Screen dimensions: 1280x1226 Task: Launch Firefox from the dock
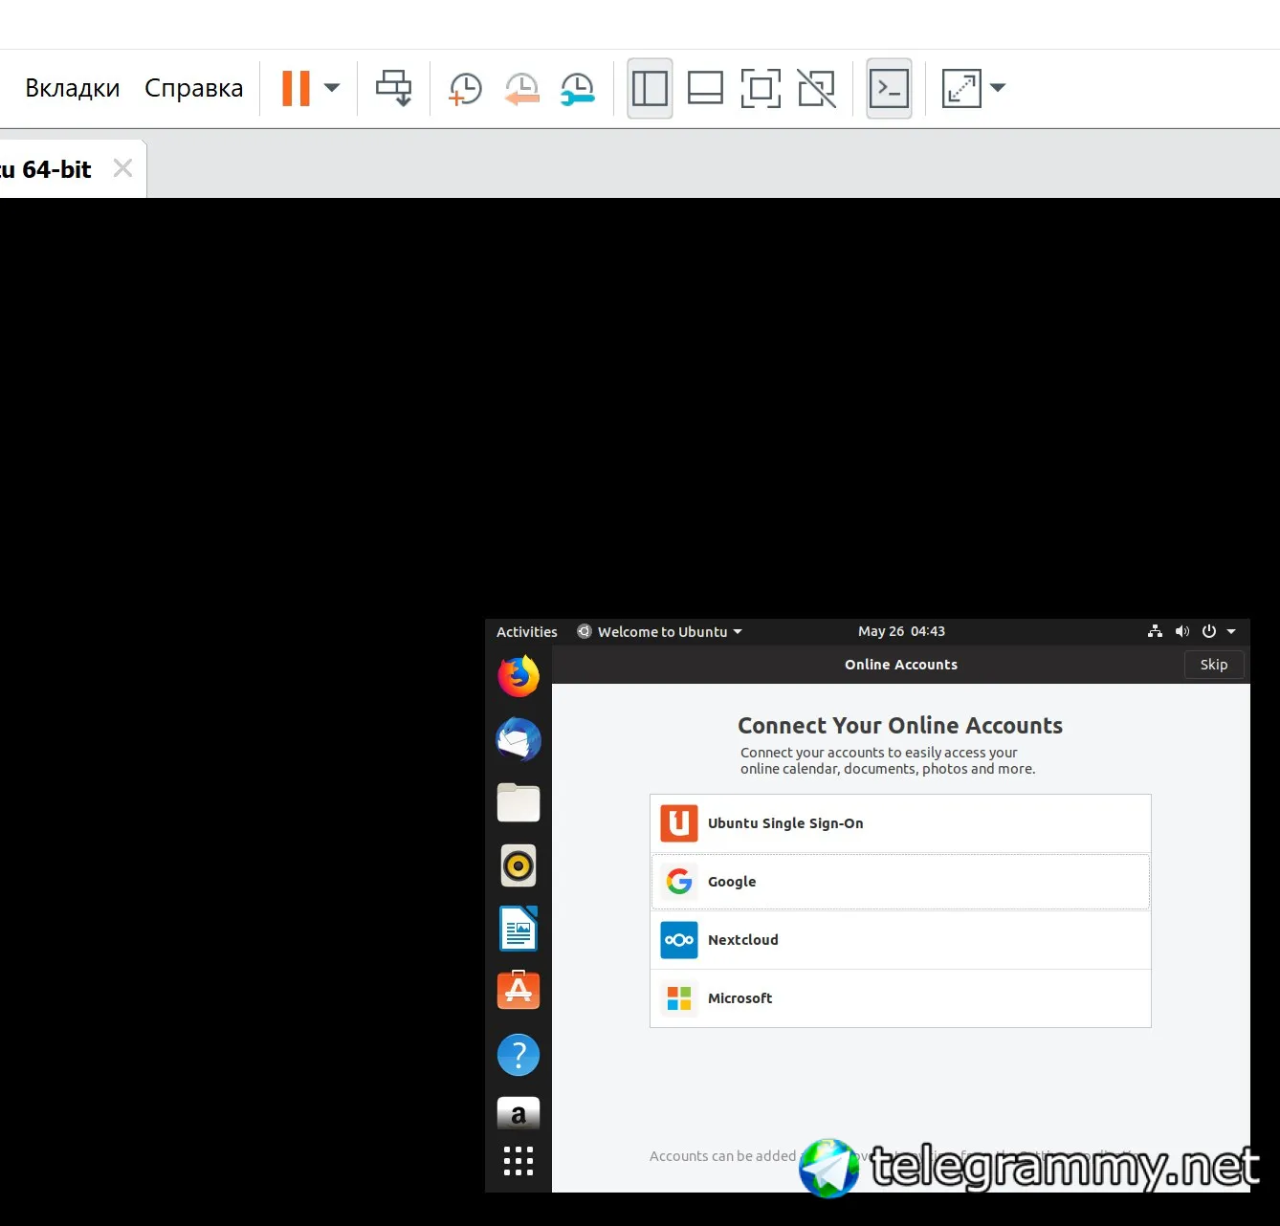tap(519, 676)
